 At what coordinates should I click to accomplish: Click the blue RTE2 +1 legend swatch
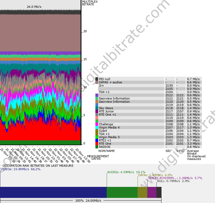[97, 140]
